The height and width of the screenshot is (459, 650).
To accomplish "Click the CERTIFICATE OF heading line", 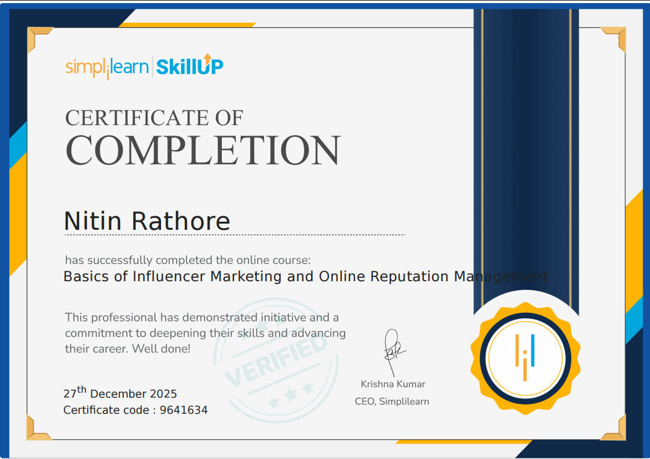I will pyautogui.click(x=154, y=117).
